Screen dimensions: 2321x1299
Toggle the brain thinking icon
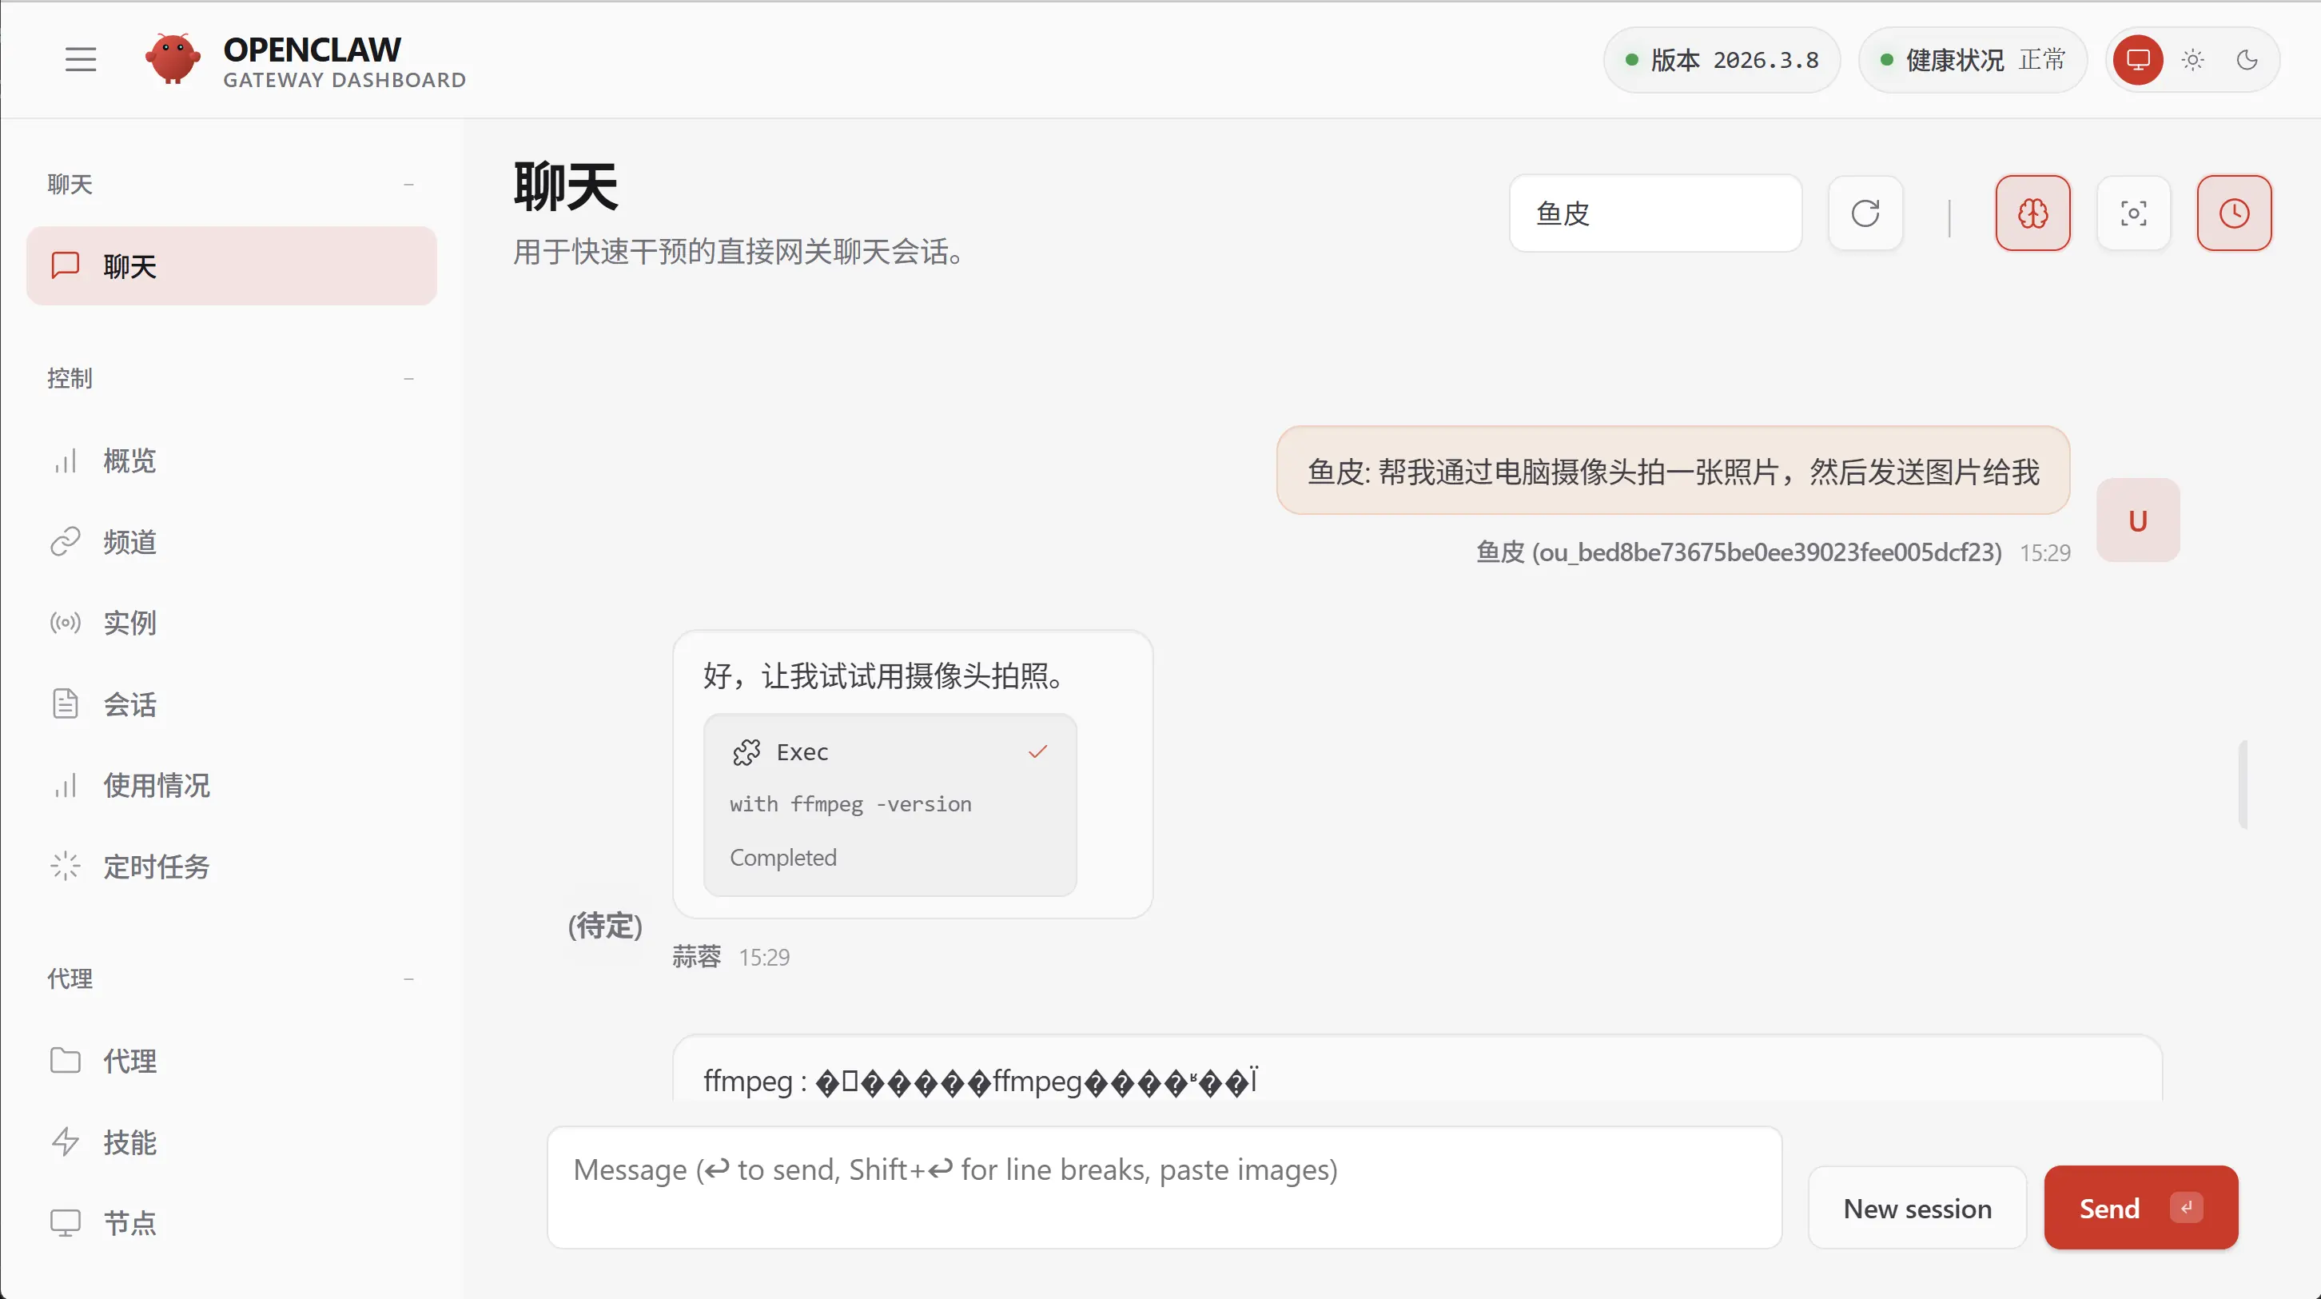[x=2032, y=213]
